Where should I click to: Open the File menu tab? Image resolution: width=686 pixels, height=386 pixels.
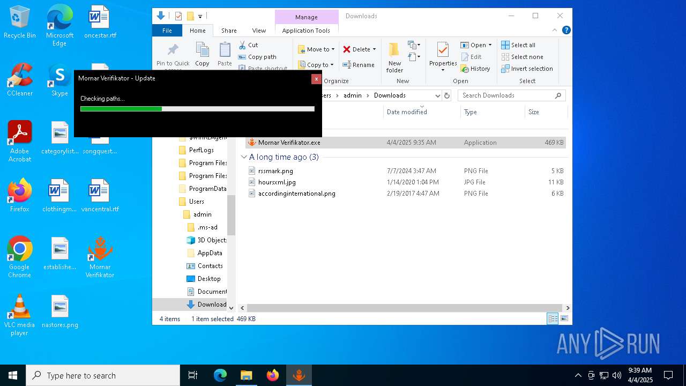pos(167,31)
